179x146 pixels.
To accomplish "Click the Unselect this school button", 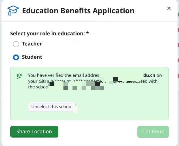I will (52, 107).
